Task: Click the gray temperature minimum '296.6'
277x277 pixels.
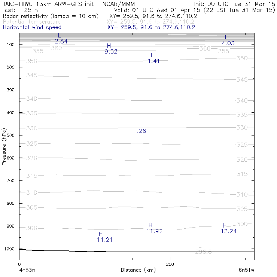Action: 203,252
